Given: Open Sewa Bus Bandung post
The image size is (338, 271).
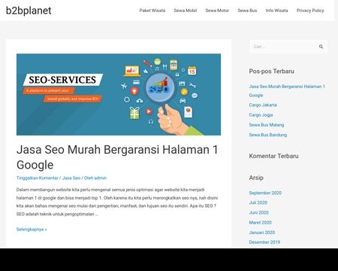Looking at the screenshot, I should (268, 135).
